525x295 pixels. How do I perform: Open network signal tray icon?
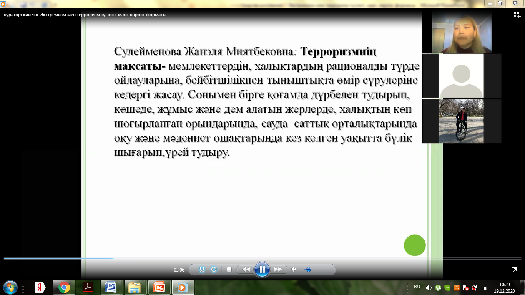tap(484, 288)
